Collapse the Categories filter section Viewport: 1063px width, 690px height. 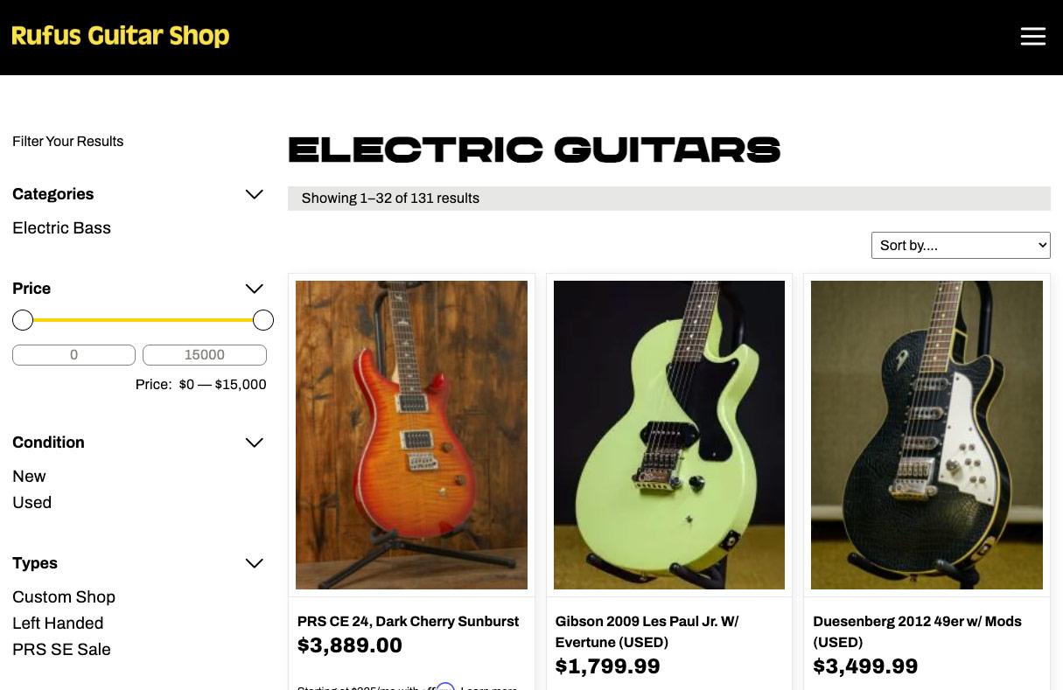254,194
